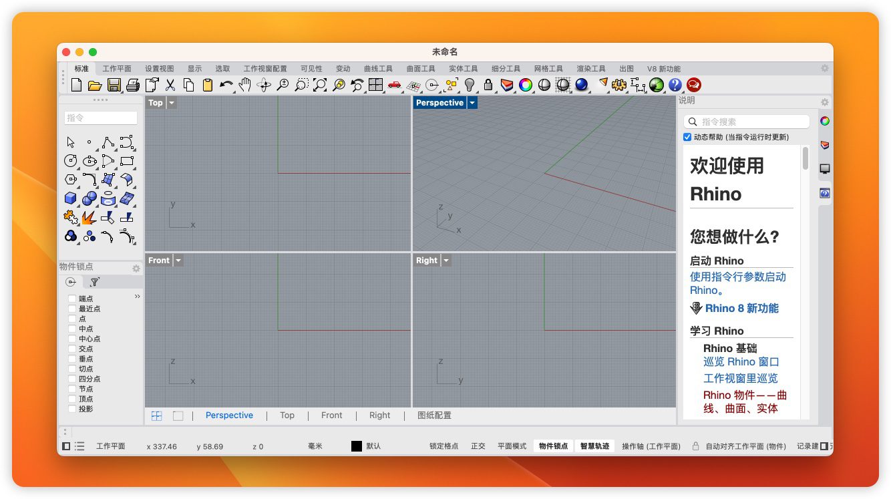Screen dimensions: 891x499
Task: Open the Print icon in toolbar
Action: click(133, 85)
